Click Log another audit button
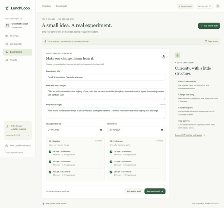This screenshot has width=224, height=208. (x=134, y=191)
